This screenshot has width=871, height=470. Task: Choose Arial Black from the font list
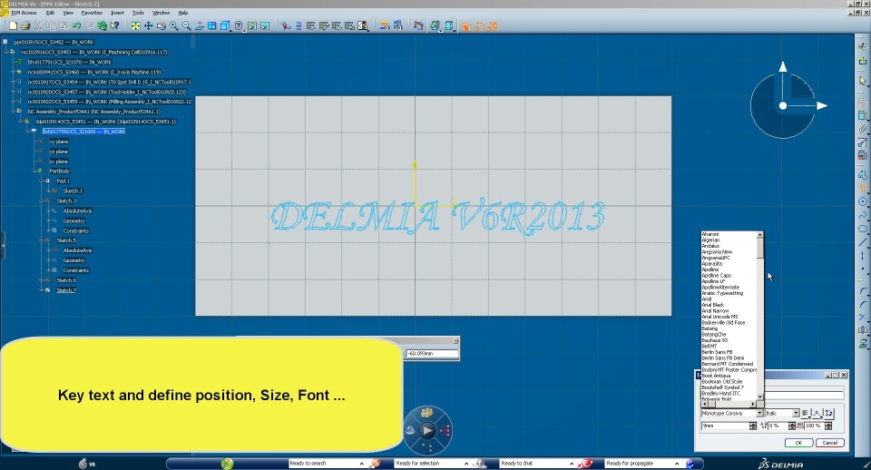[713, 305]
